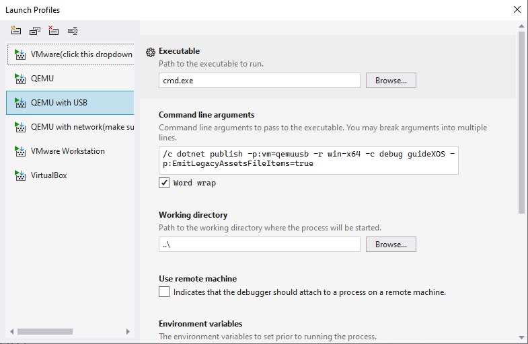Click the profile list horizontal scrollbar right arrow
Viewport: 528px width, 344px height.
(129, 331)
